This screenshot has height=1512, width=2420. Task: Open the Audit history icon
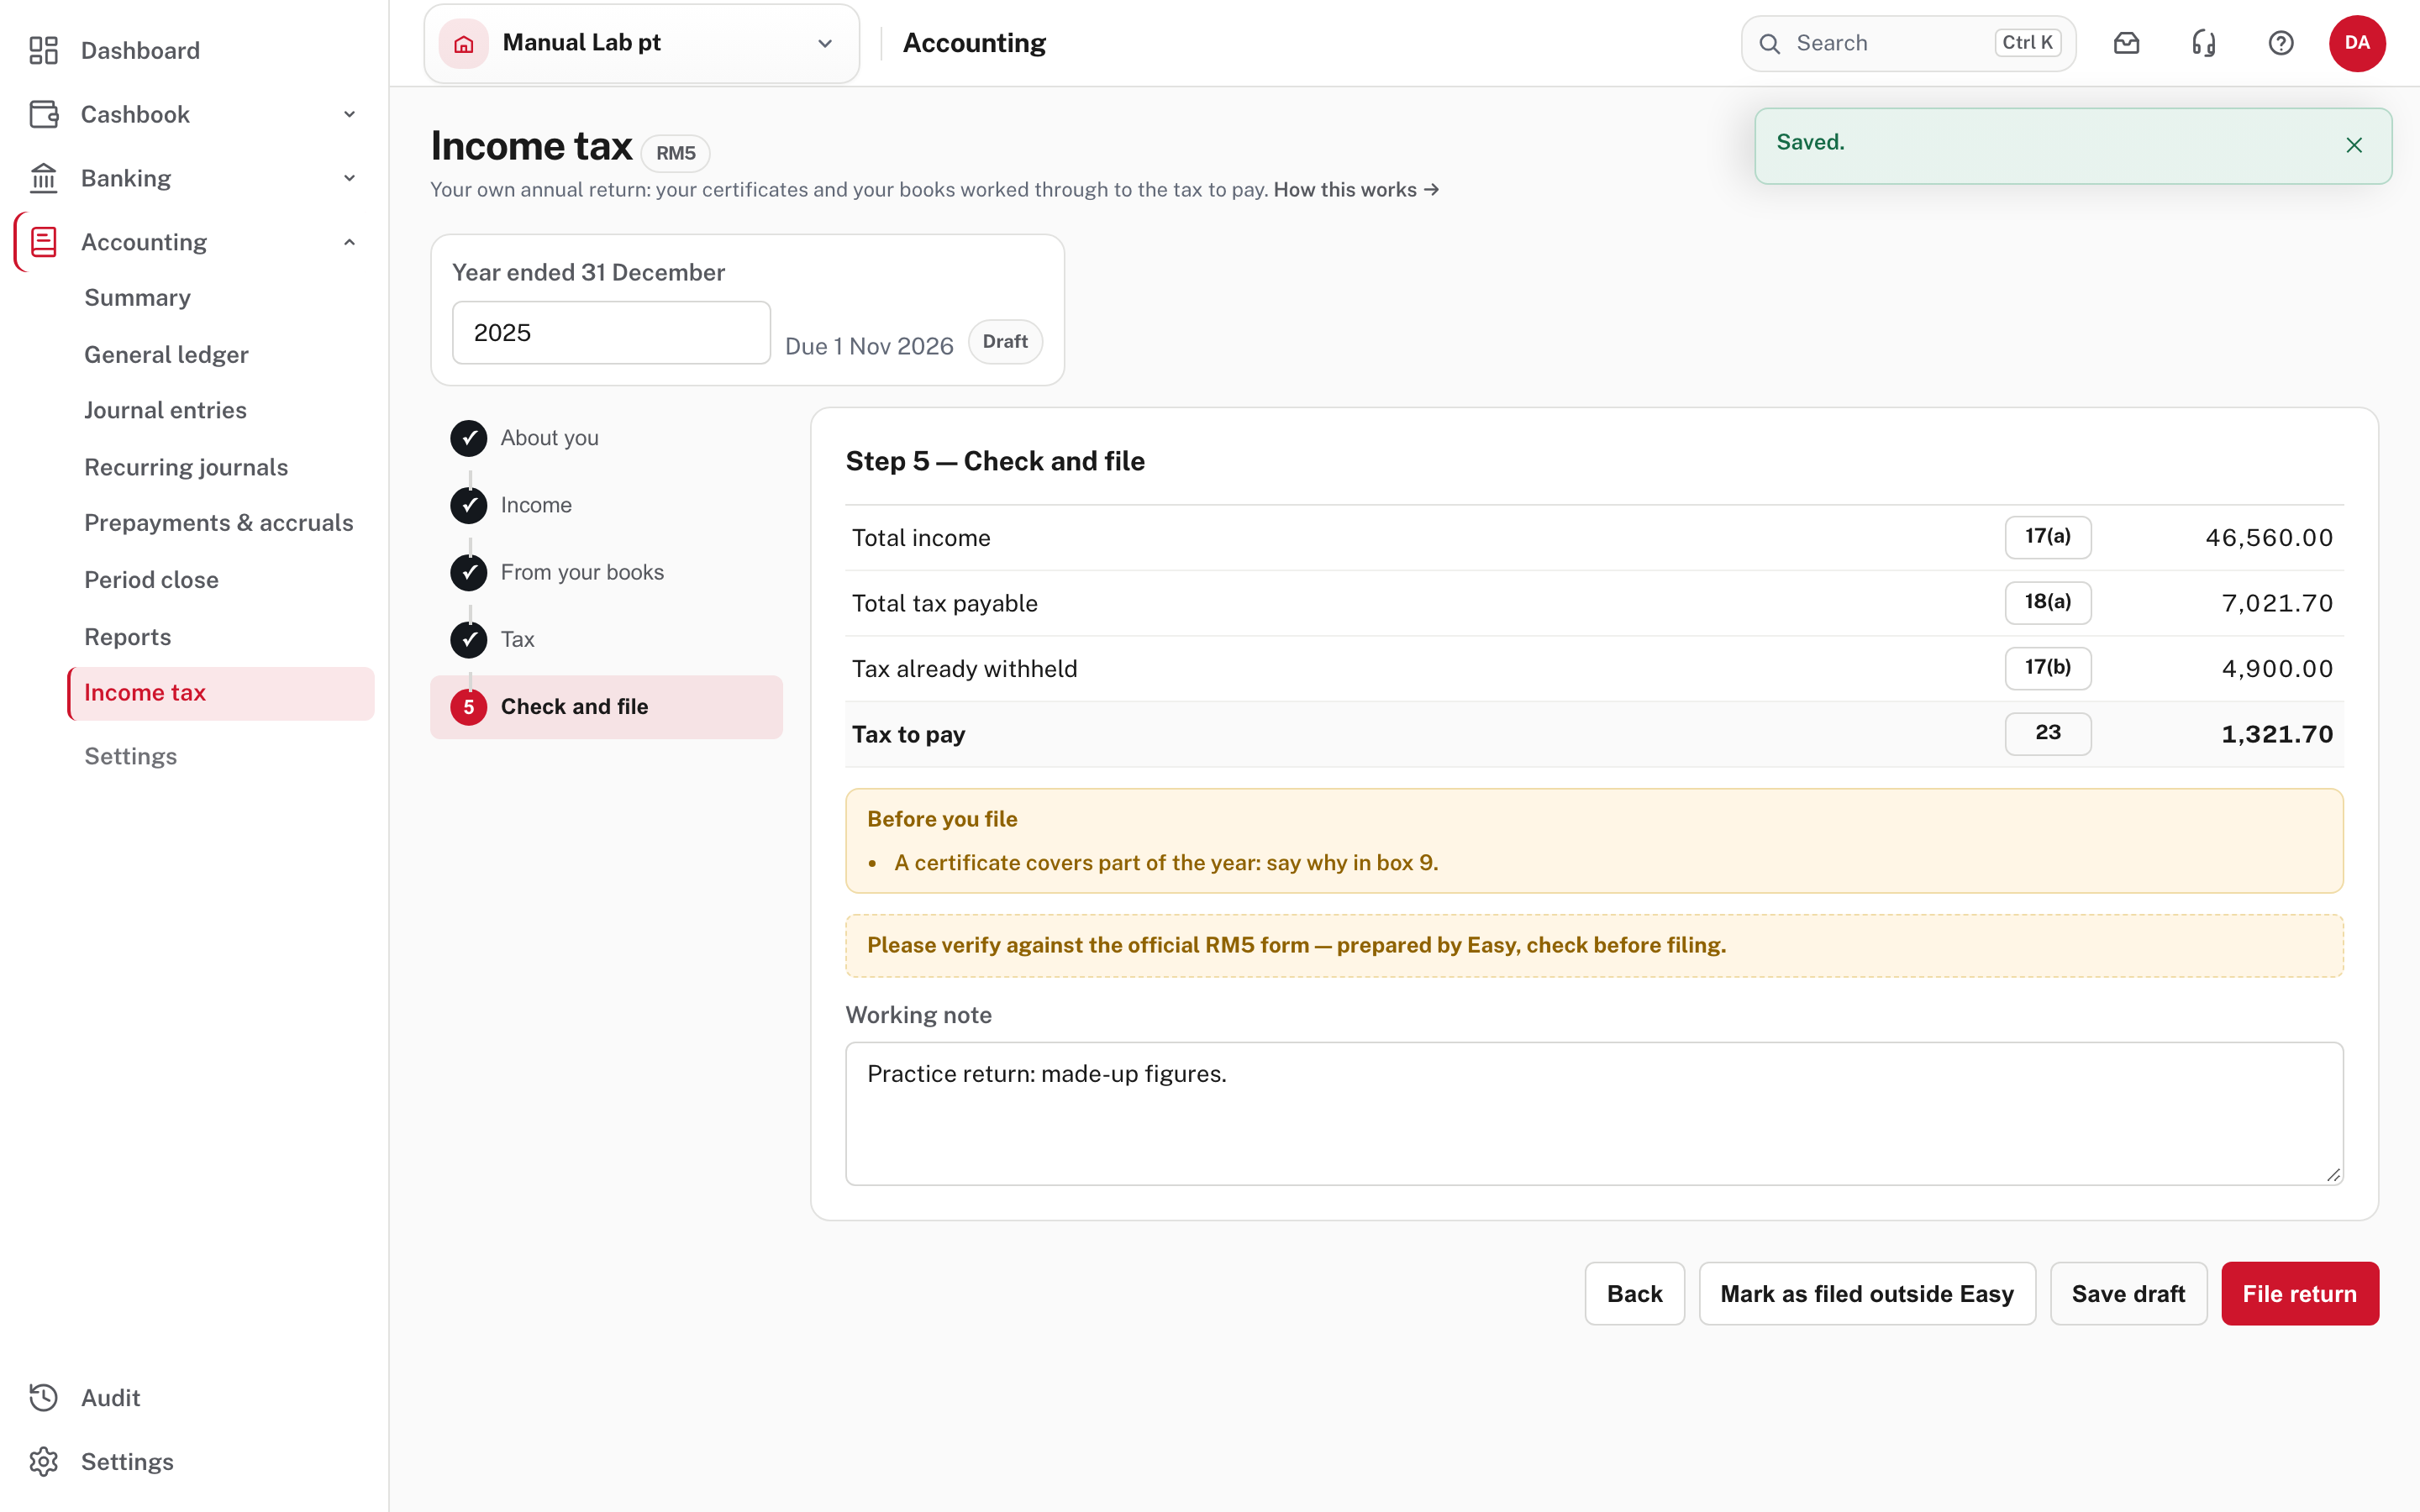click(43, 1397)
